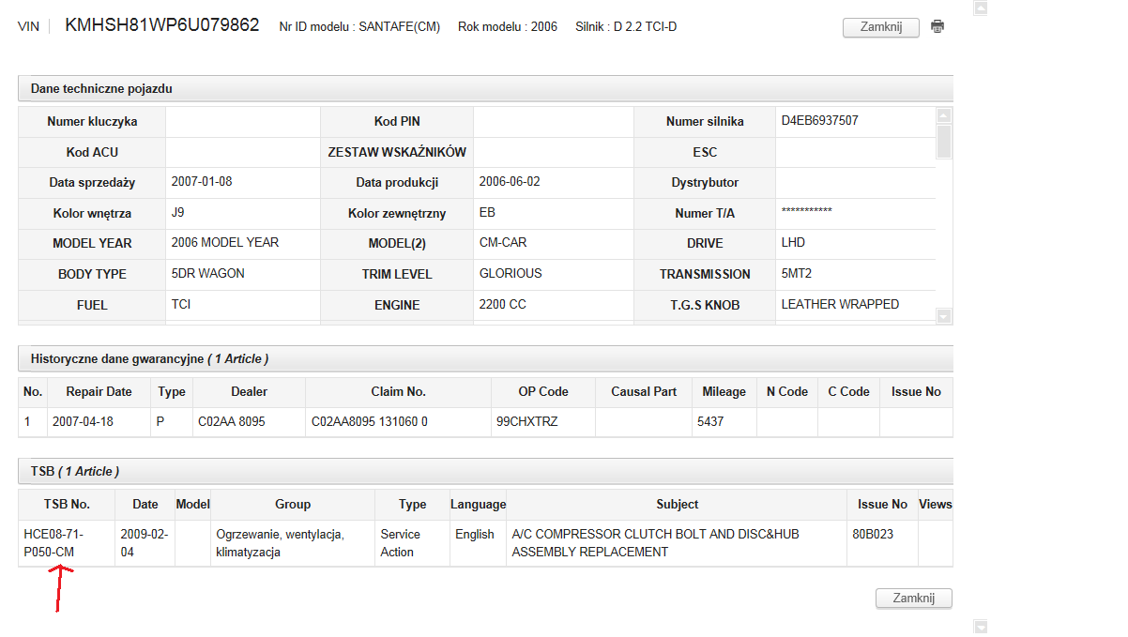Click the Mileage column header
Screen dimensions: 1128x637
(724, 391)
